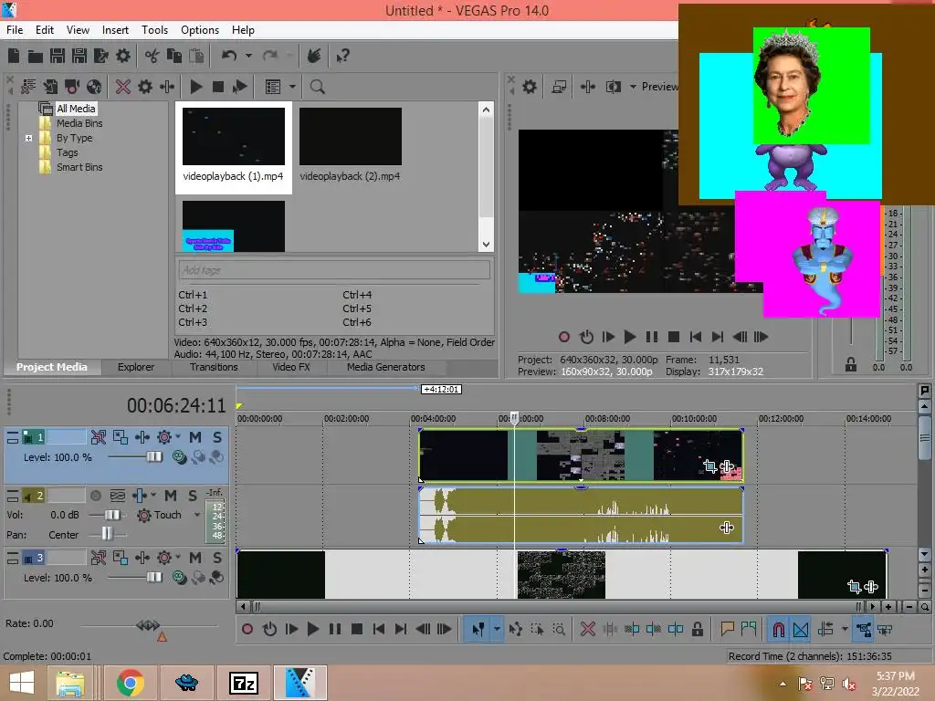The height and width of the screenshot is (701, 935).
Task: Open the File menu
Action: click(15, 30)
